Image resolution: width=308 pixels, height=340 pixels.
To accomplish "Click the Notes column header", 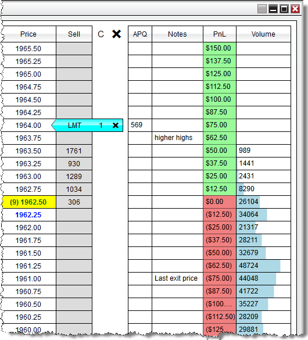I will (177, 34).
